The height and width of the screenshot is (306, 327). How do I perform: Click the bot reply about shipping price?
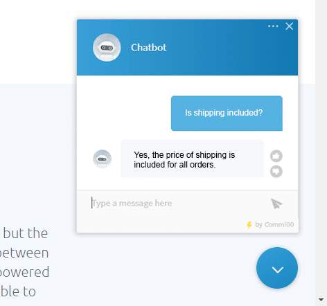click(x=193, y=159)
